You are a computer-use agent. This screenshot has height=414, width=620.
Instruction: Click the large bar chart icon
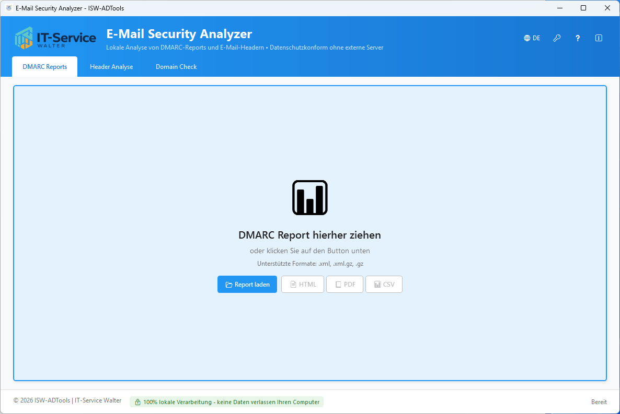(309, 197)
